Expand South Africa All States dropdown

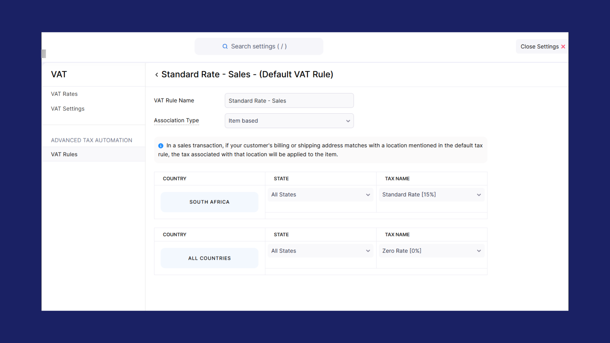pos(320,195)
